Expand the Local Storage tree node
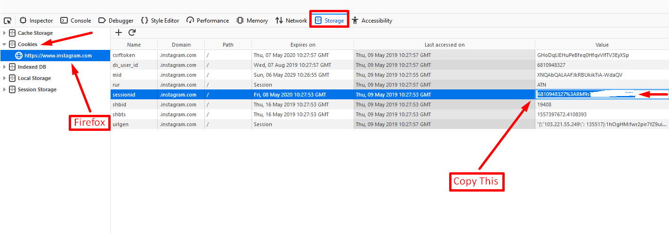The height and width of the screenshot is (233, 669). [5, 78]
